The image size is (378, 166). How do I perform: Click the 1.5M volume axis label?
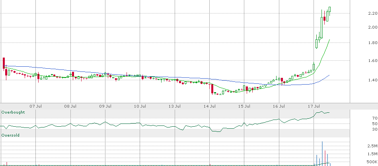coord(373,154)
